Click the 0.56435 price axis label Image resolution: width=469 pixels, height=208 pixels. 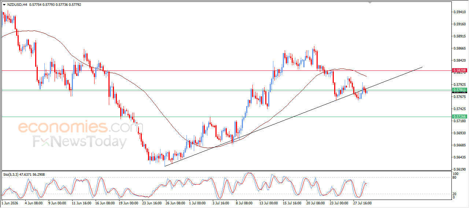click(x=459, y=157)
